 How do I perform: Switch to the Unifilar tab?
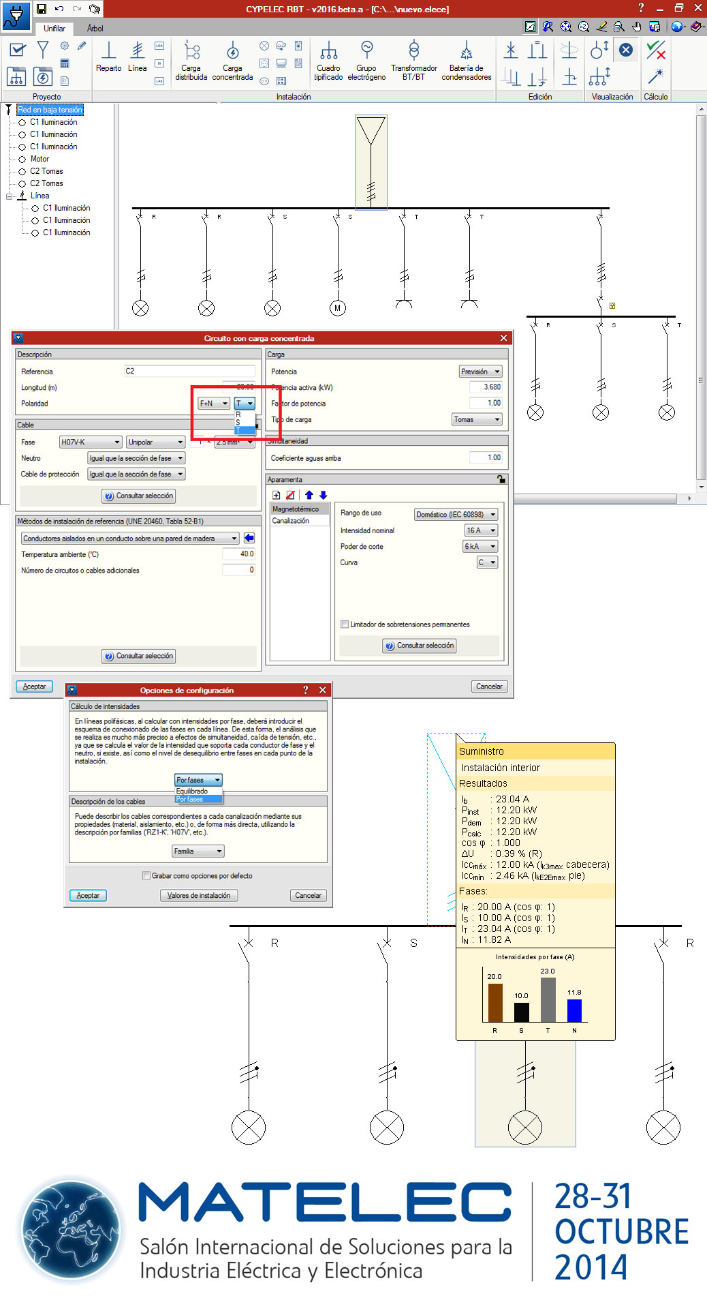point(54,28)
